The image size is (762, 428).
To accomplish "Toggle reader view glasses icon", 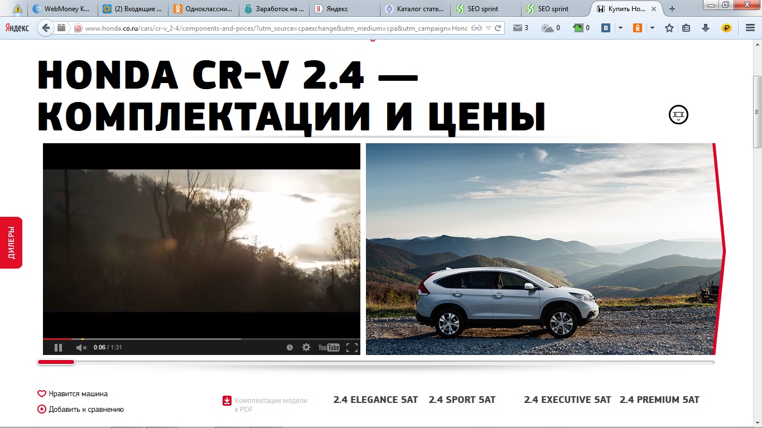I will click(476, 28).
